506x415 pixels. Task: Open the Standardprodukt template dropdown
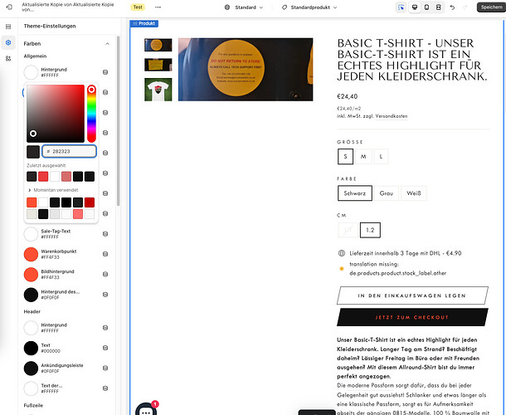[309, 7]
